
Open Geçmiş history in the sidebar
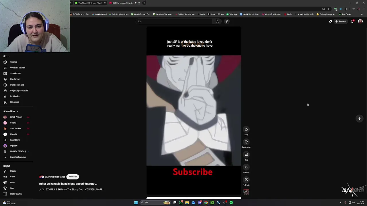click(x=17, y=62)
